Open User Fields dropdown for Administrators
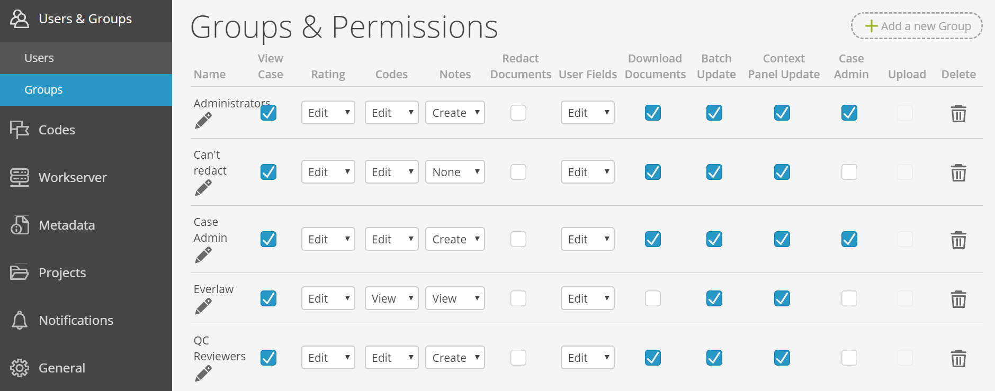 click(x=588, y=113)
